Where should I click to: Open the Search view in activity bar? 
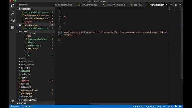click(x=13, y=13)
